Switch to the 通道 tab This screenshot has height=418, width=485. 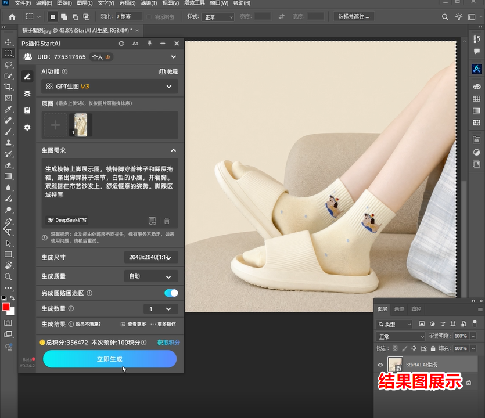399,309
